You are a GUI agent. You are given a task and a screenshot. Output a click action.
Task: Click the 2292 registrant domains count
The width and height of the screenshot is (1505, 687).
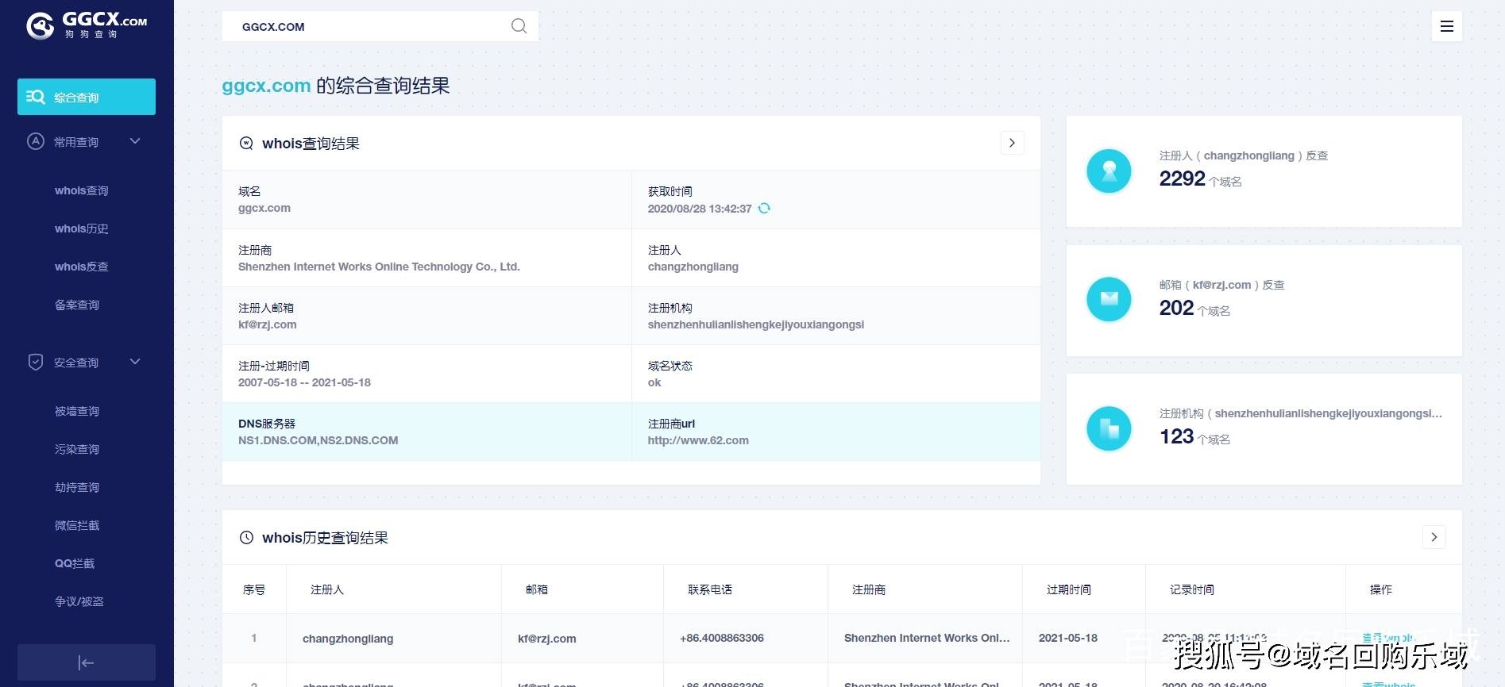(x=1182, y=179)
